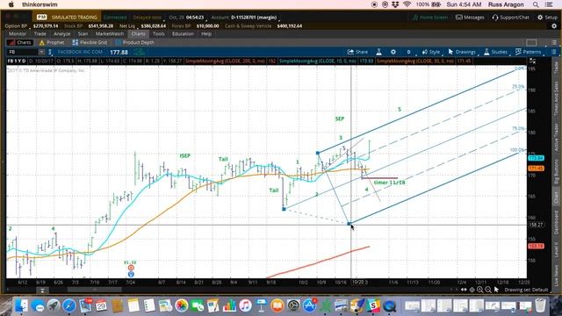Click the red earnings marker near 7/24
The image size is (562, 316).
click(131, 268)
